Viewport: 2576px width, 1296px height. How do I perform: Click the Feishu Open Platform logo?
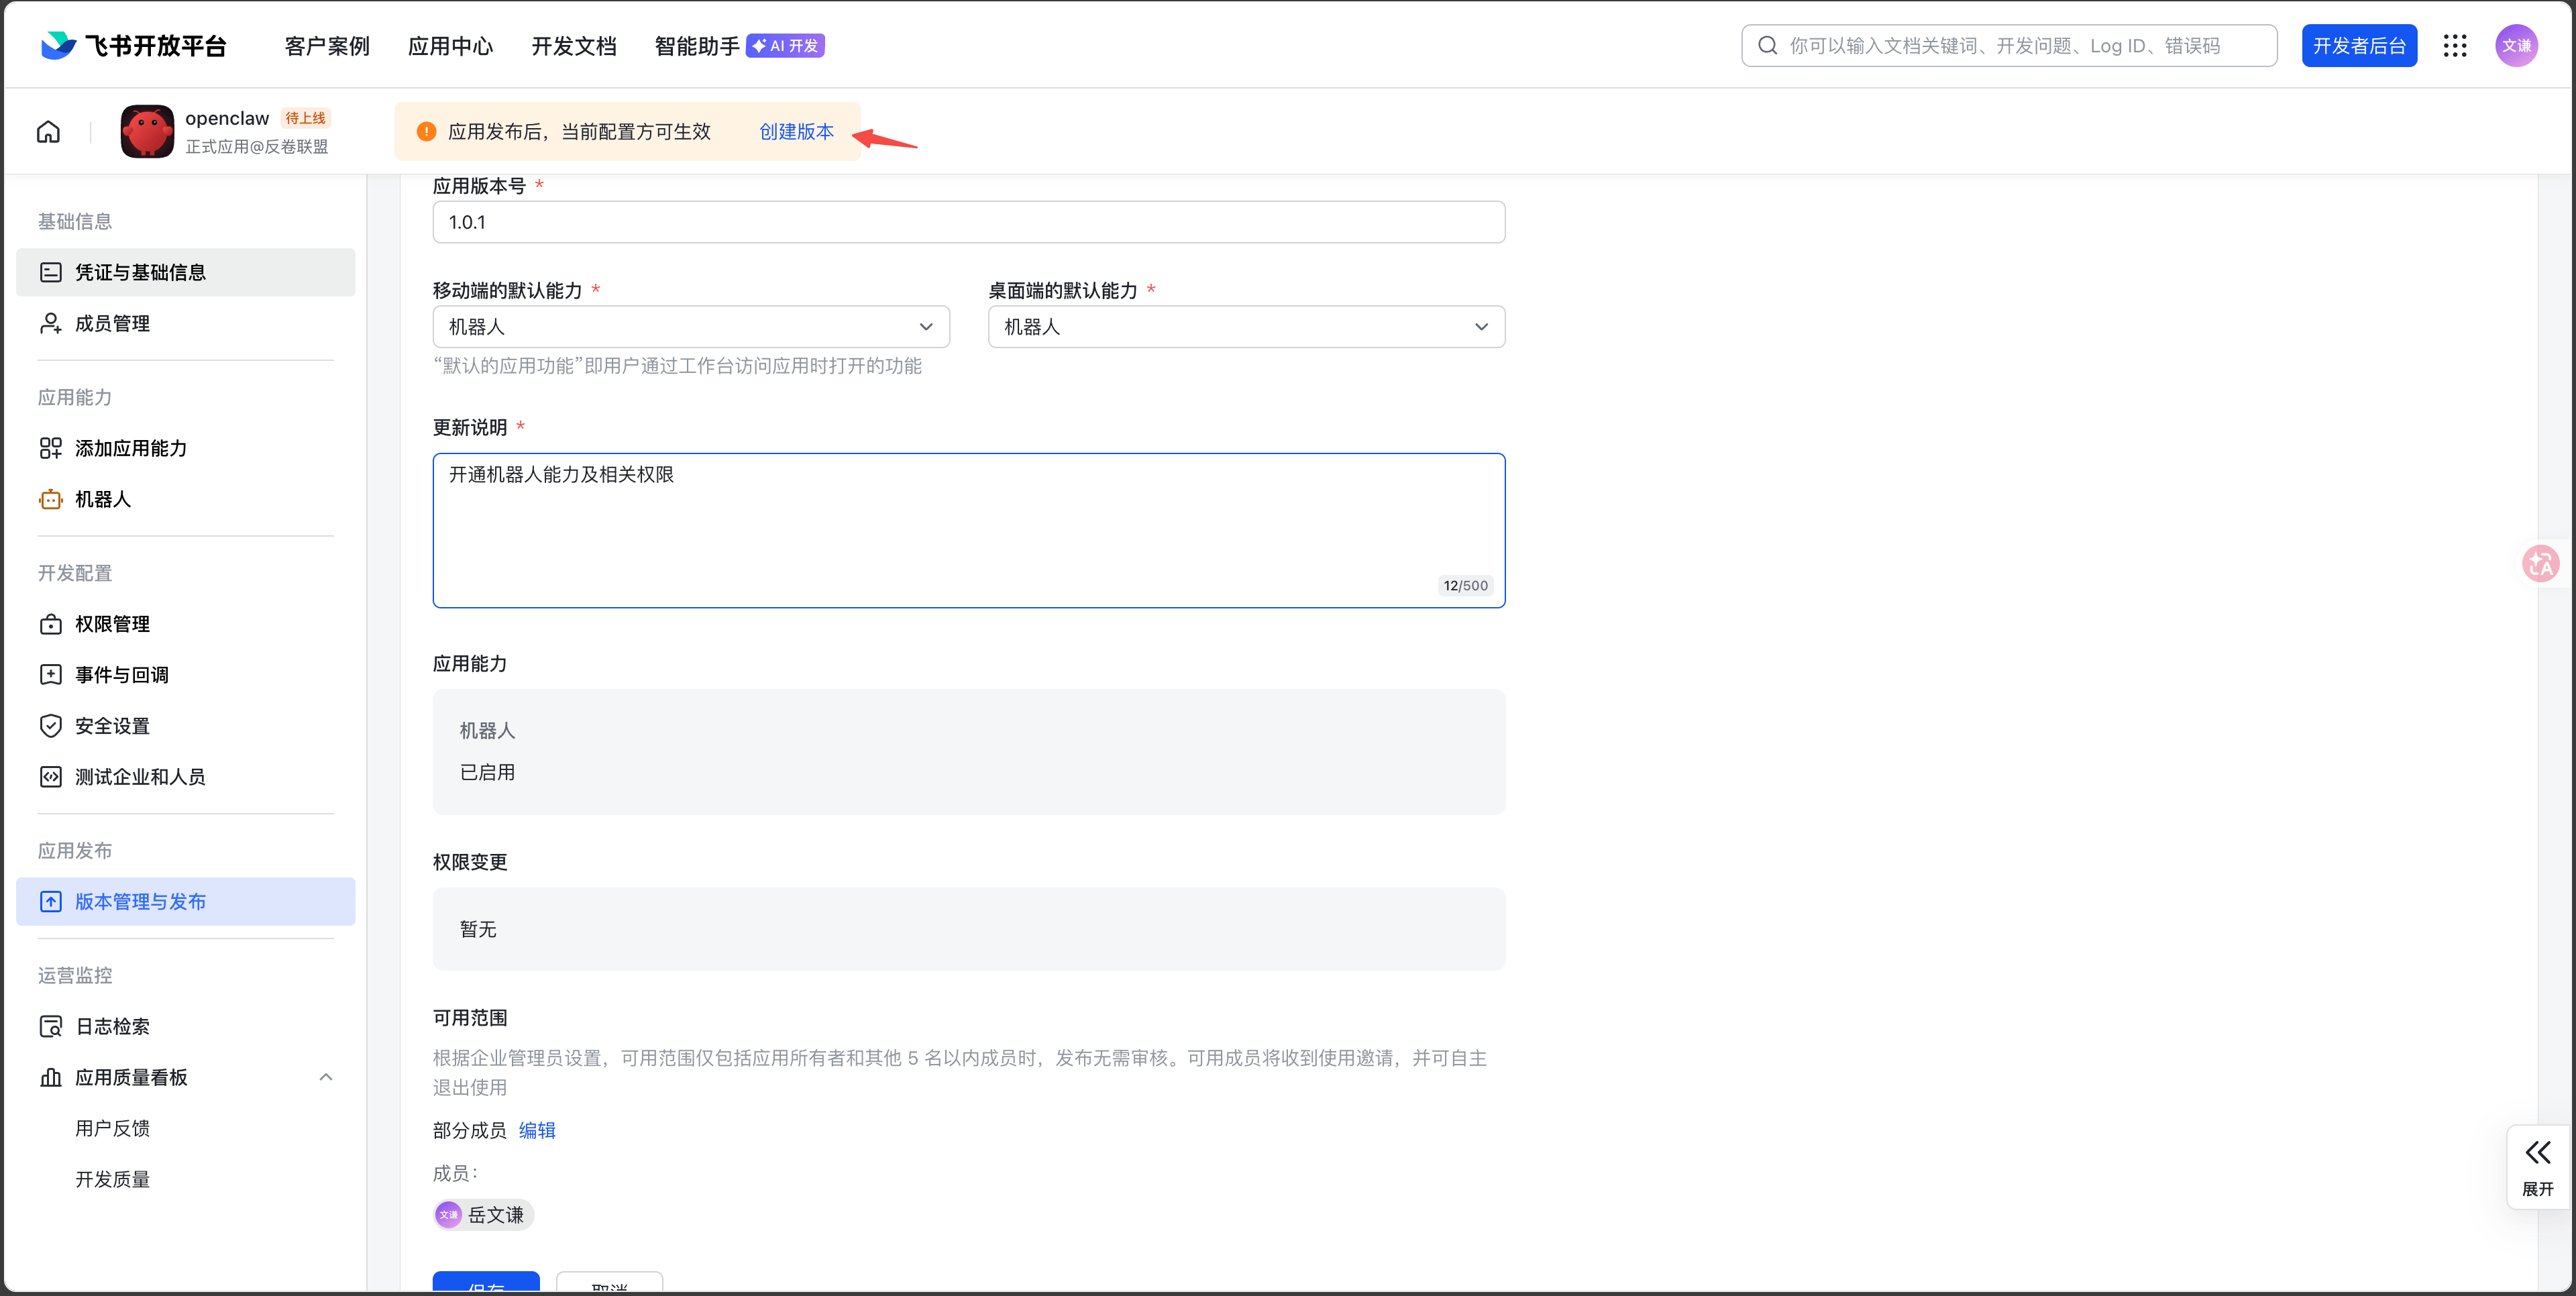pos(134,45)
